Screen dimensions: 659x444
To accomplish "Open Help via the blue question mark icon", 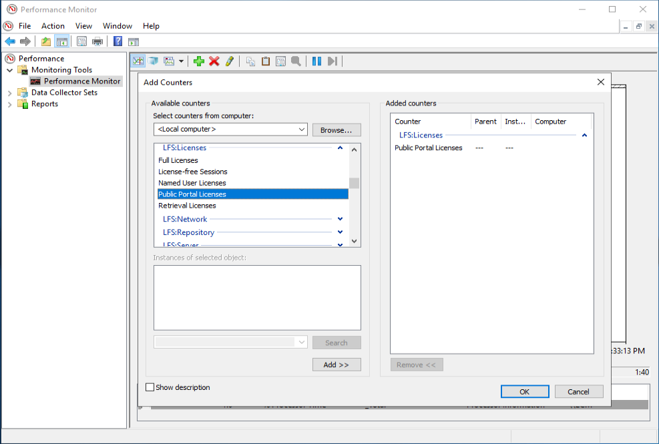I will pyautogui.click(x=118, y=41).
